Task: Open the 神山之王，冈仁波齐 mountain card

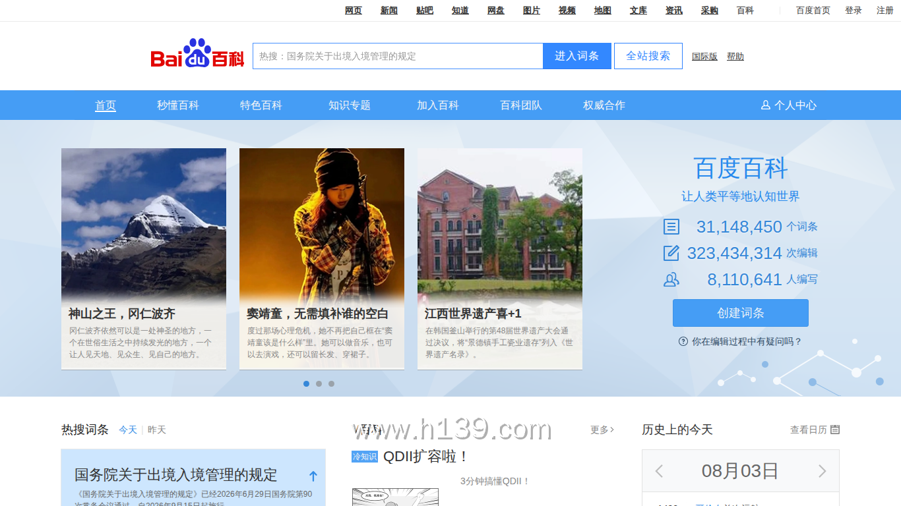Action: (x=144, y=259)
